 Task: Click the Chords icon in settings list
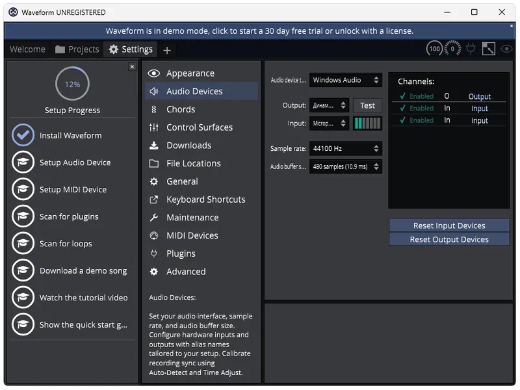click(x=153, y=109)
